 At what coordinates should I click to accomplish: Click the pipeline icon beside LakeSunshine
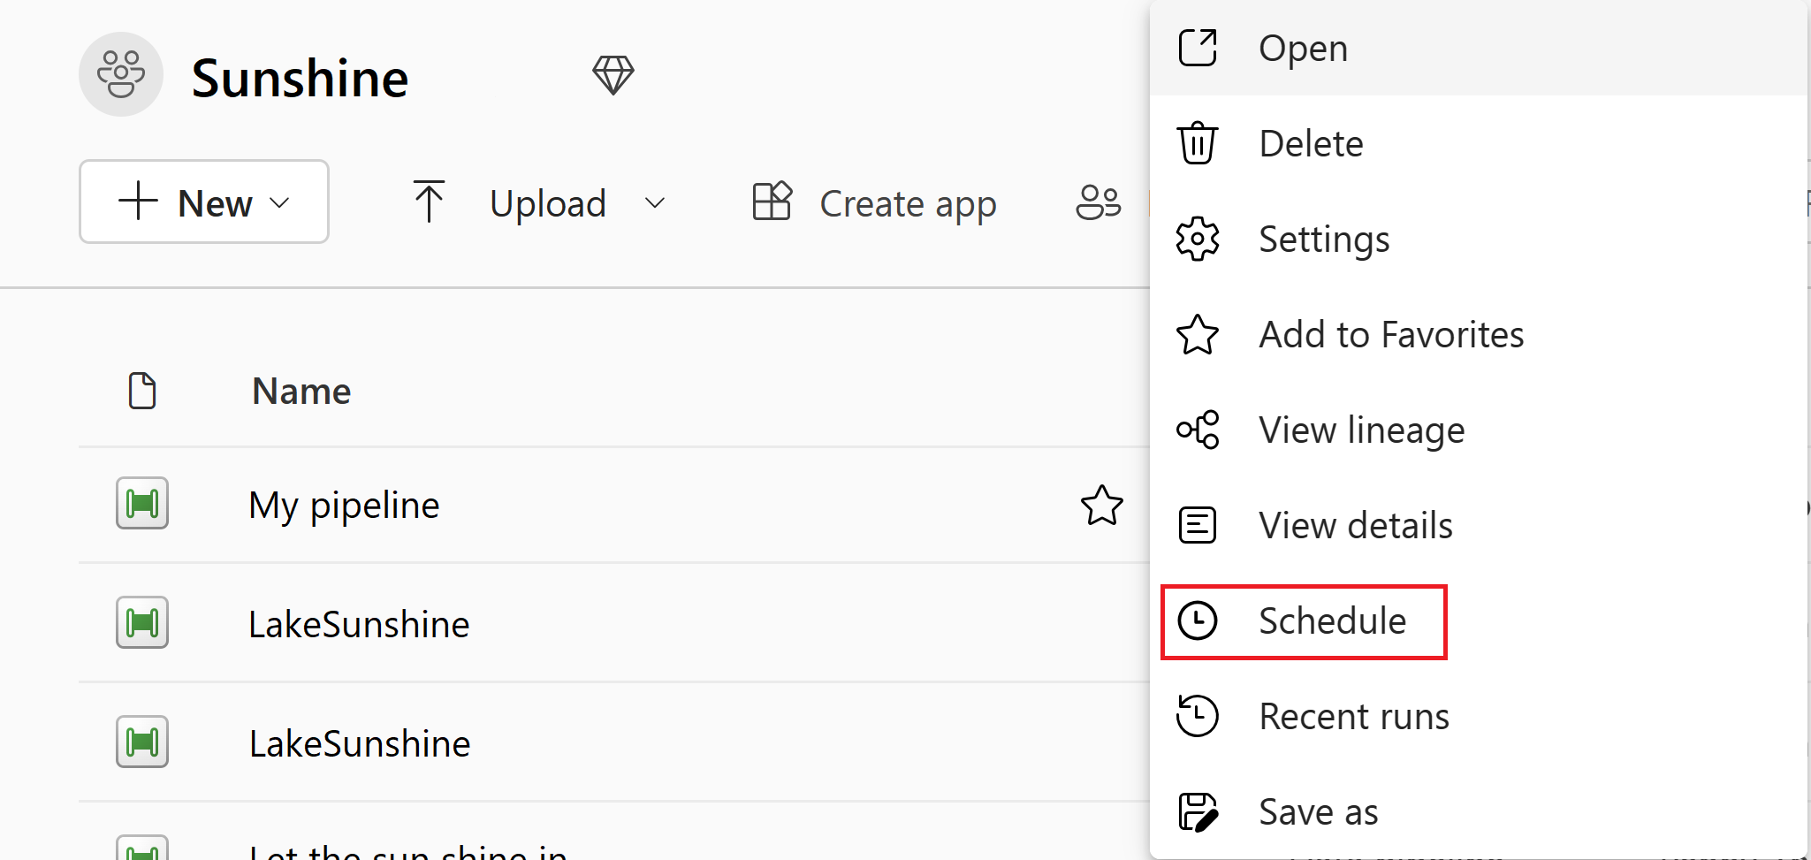coord(141,623)
